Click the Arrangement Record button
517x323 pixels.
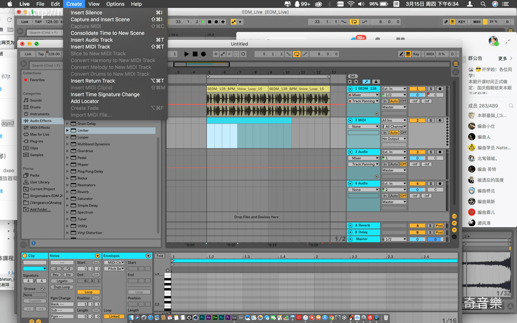point(203,54)
